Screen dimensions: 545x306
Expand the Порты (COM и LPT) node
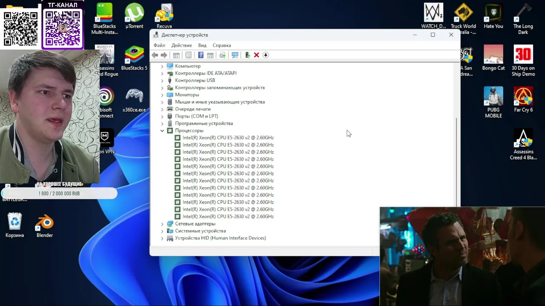162,116
